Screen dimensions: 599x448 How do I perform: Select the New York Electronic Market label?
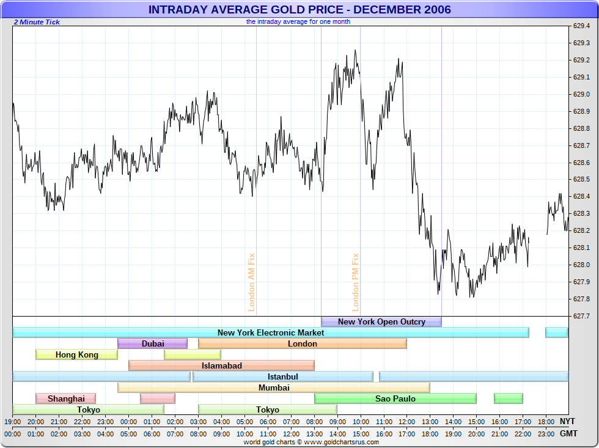click(271, 332)
